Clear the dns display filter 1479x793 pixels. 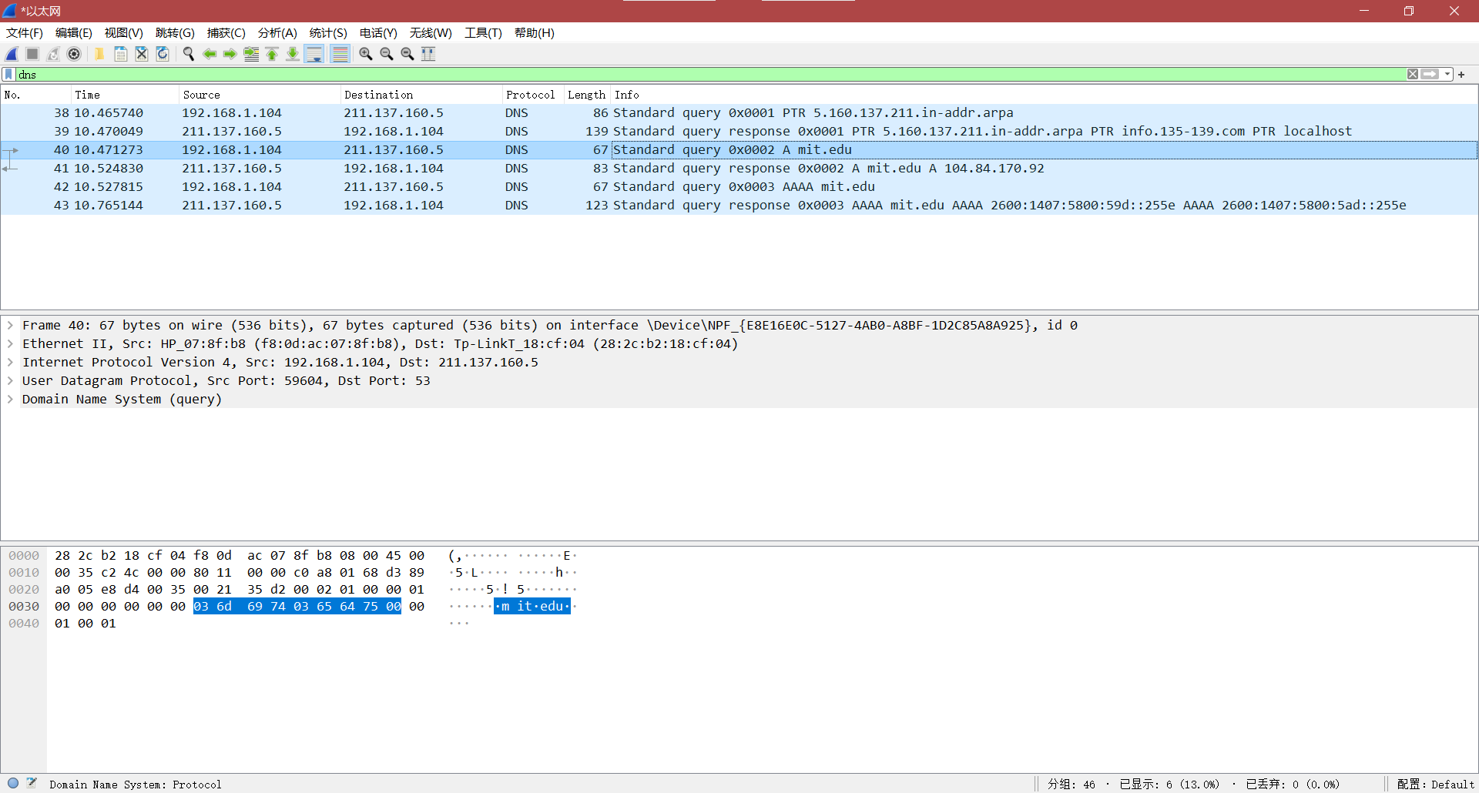coord(1413,75)
